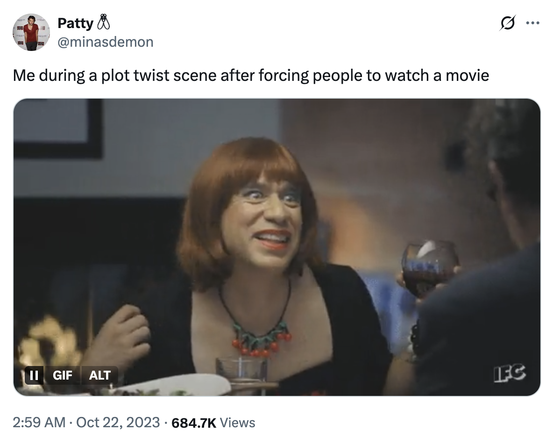
Task: Open the 684.7K Views count
Action: [x=213, y=423]
